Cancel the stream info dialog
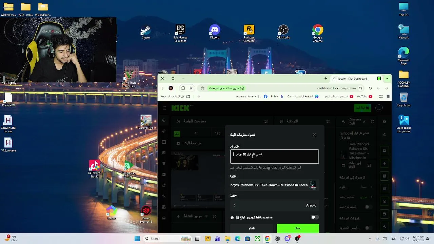This screenshot has height=244, width=434. tap(252, 228)
